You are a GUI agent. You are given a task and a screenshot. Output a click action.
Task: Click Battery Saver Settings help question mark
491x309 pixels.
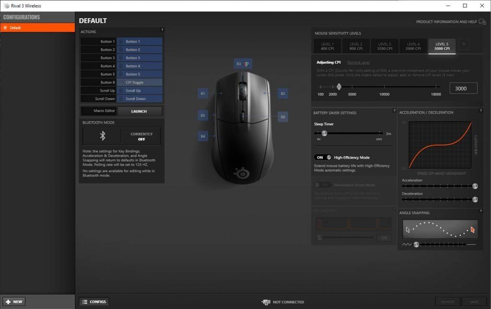(x=394, y=111)
